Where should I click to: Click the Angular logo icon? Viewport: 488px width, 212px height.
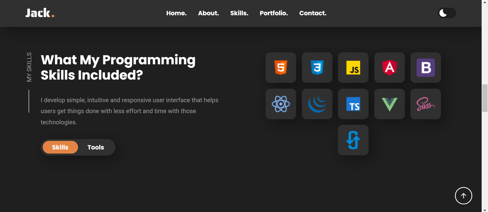click(390, 68)
